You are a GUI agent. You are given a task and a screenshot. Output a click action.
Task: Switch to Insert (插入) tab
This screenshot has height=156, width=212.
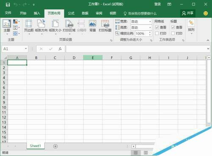(37, 13)
